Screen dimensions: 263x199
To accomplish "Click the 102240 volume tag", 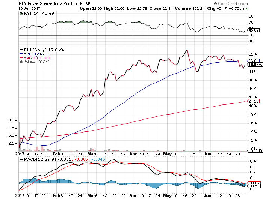I will [255, 151].
